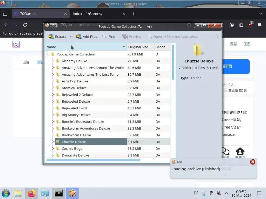Reload the page in Firefox
The width and height of the screenshot is (266, 199).
(x=25, y=25)
